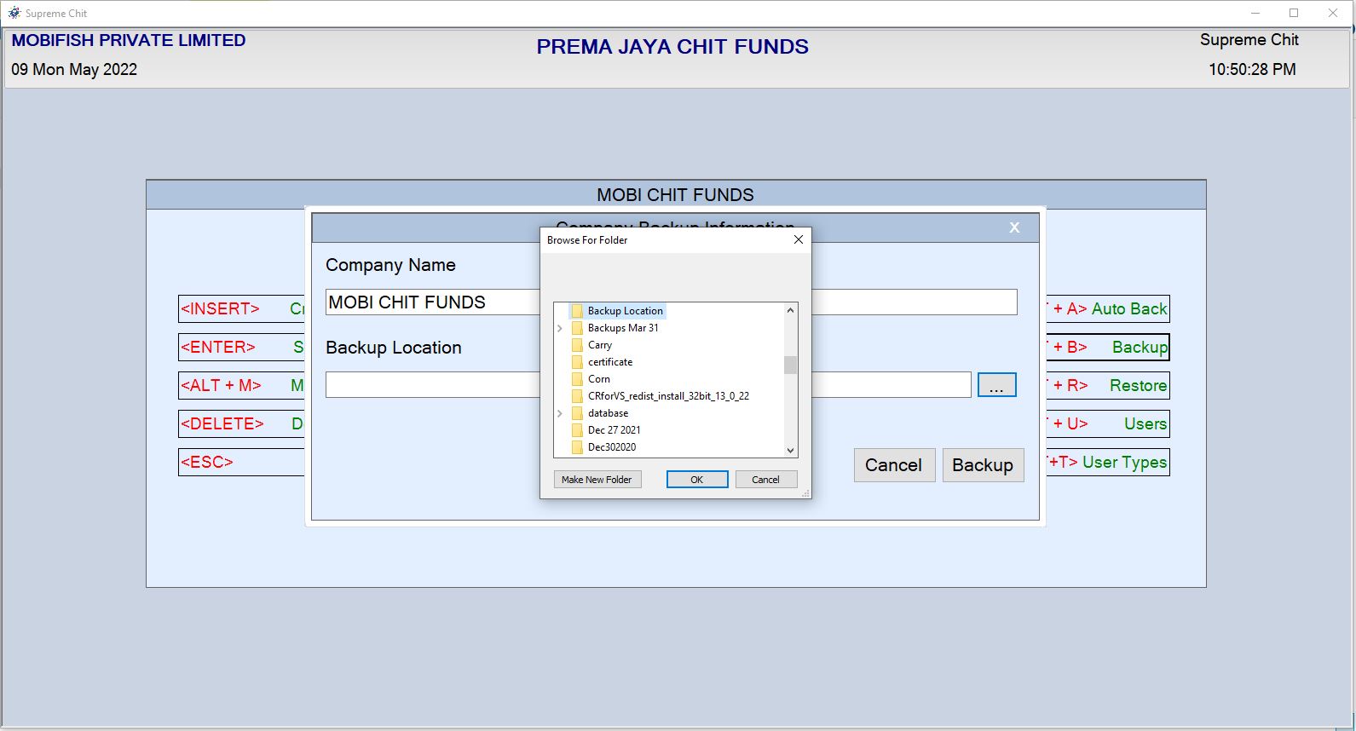Viewport: 1356px width, 731px height.
Task: Confirm folder selection with OK
Action: (x=696, y=479)
